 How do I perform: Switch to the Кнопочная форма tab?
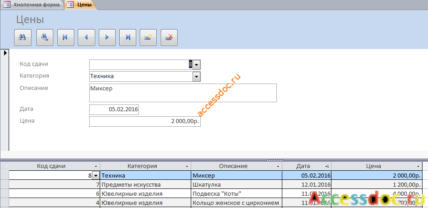point(32,5)
